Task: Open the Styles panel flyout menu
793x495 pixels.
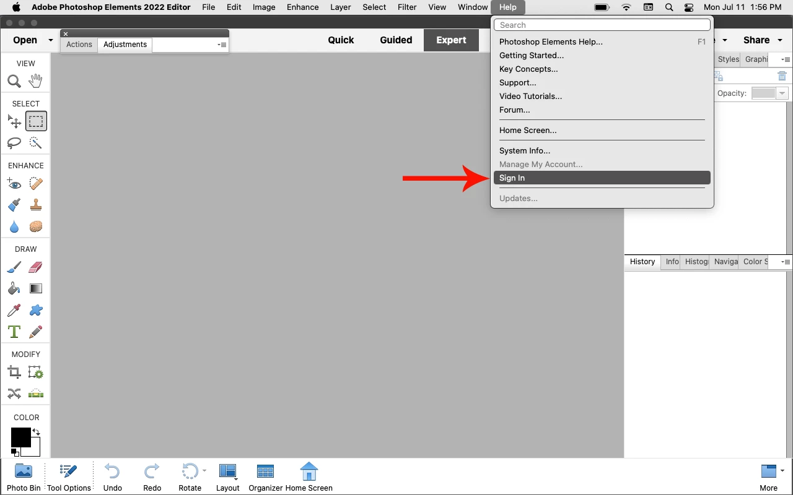Action: click(786, 60)
